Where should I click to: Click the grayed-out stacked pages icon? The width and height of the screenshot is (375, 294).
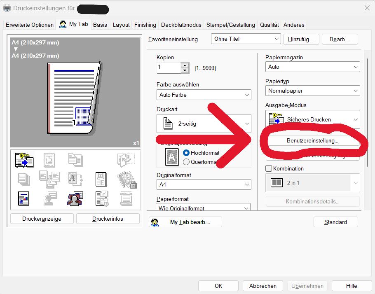click(x=24, y=179)
